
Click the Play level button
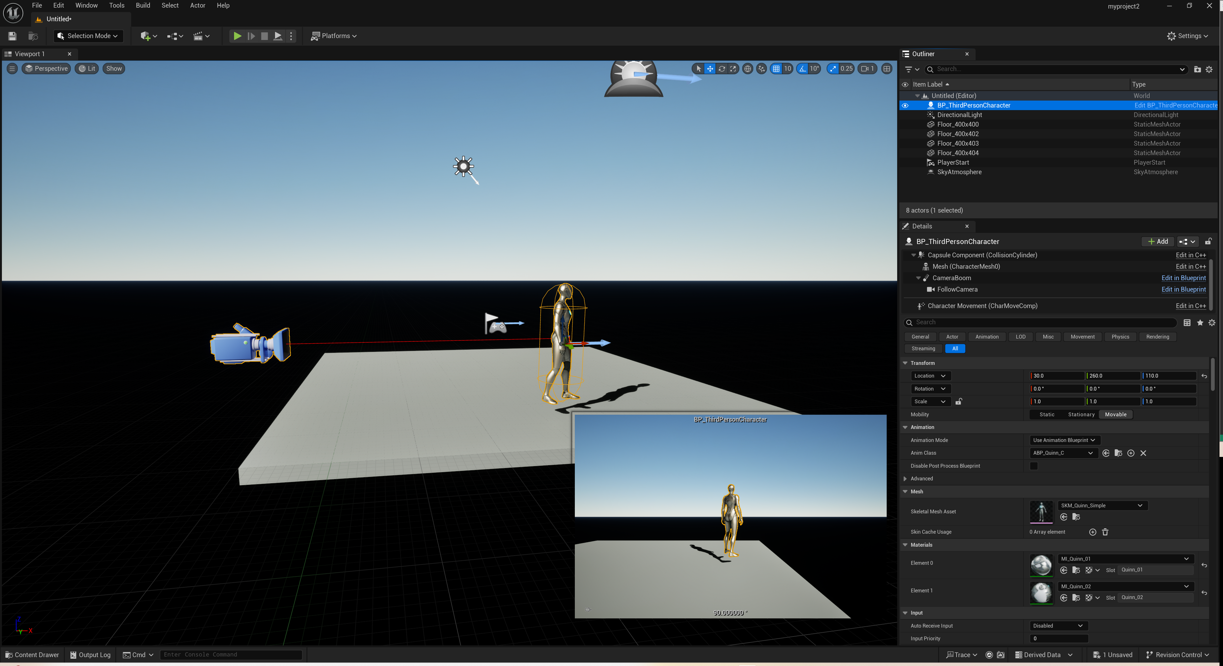click(237, 36)
